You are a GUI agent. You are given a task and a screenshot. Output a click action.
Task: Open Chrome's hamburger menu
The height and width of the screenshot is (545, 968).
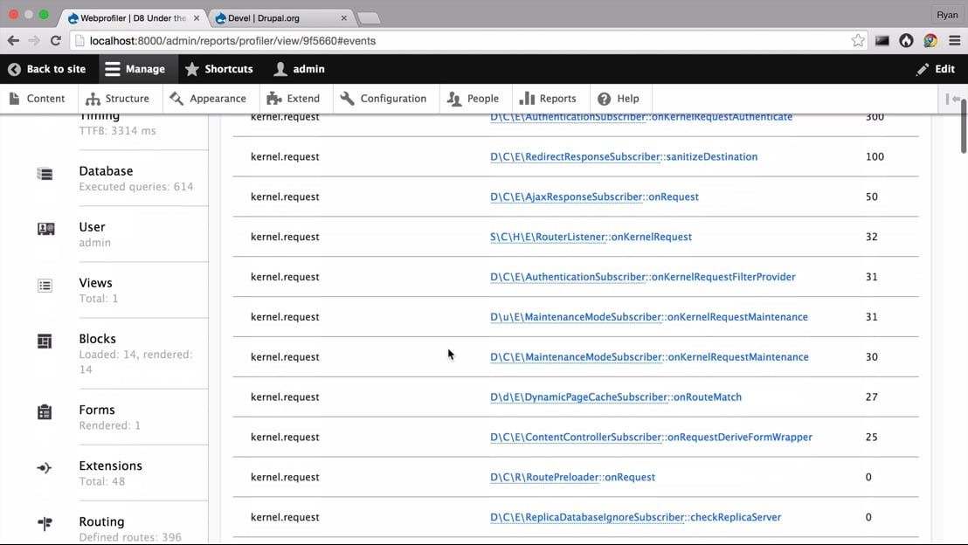point(954,40)
